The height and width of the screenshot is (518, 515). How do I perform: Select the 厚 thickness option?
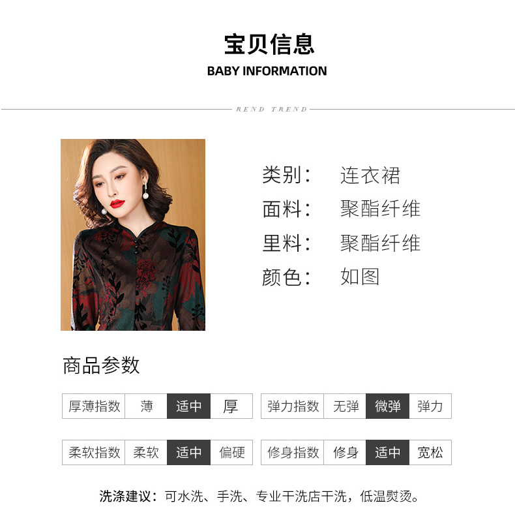[231, 406]
